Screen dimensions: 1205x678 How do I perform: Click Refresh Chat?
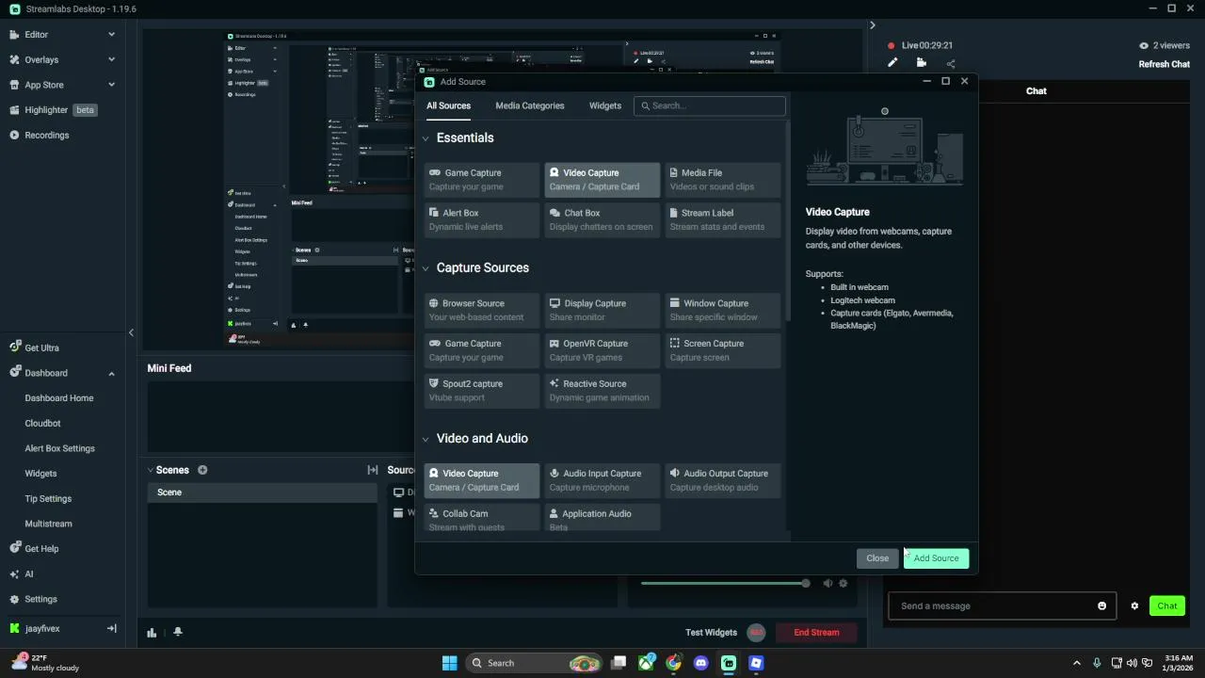pyautogui.click(x=1165, y=64)
